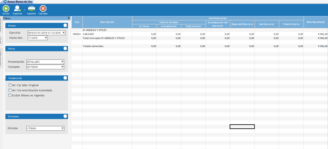Click the Total al Cierre header
Screen dimensions: 328x149
[291, 24]
